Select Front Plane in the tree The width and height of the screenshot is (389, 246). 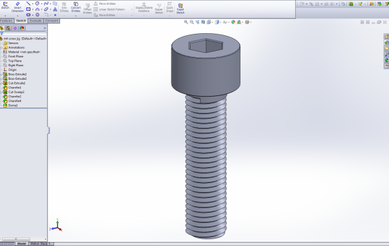[16, 57]
